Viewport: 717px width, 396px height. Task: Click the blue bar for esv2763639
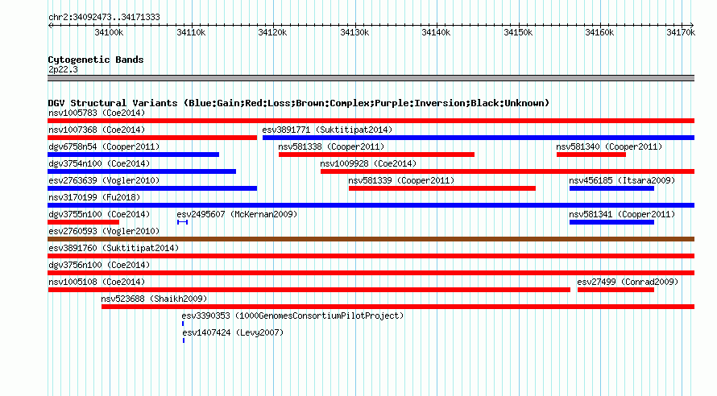pyautogui.click(x=152, y=188)
